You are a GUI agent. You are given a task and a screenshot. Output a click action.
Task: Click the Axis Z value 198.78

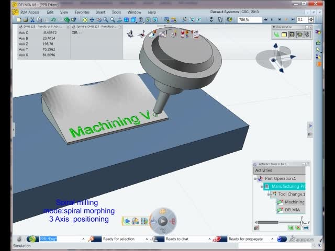48,44
